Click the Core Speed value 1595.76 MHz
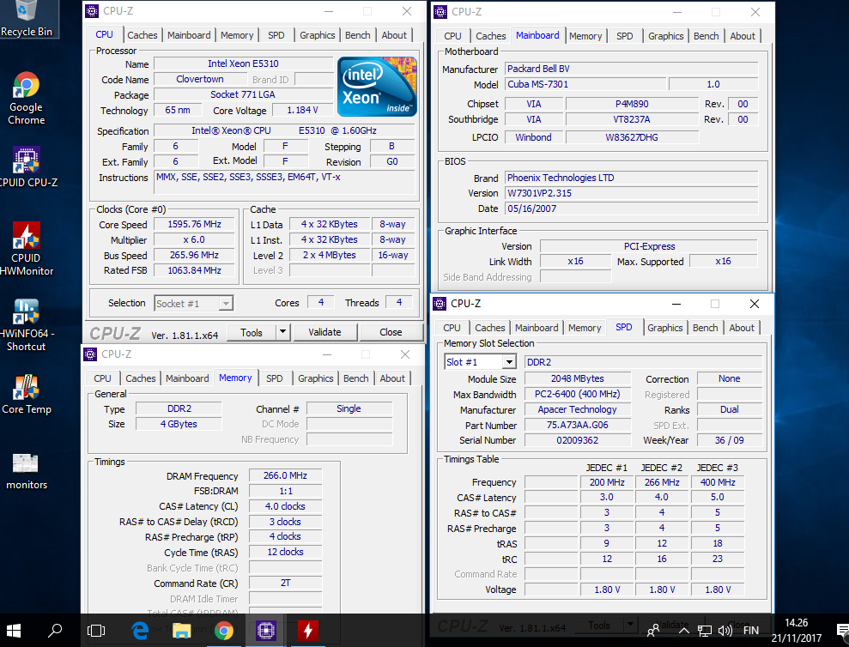The height and width of the screenshot is (647, 849). [x=194, y=224]
